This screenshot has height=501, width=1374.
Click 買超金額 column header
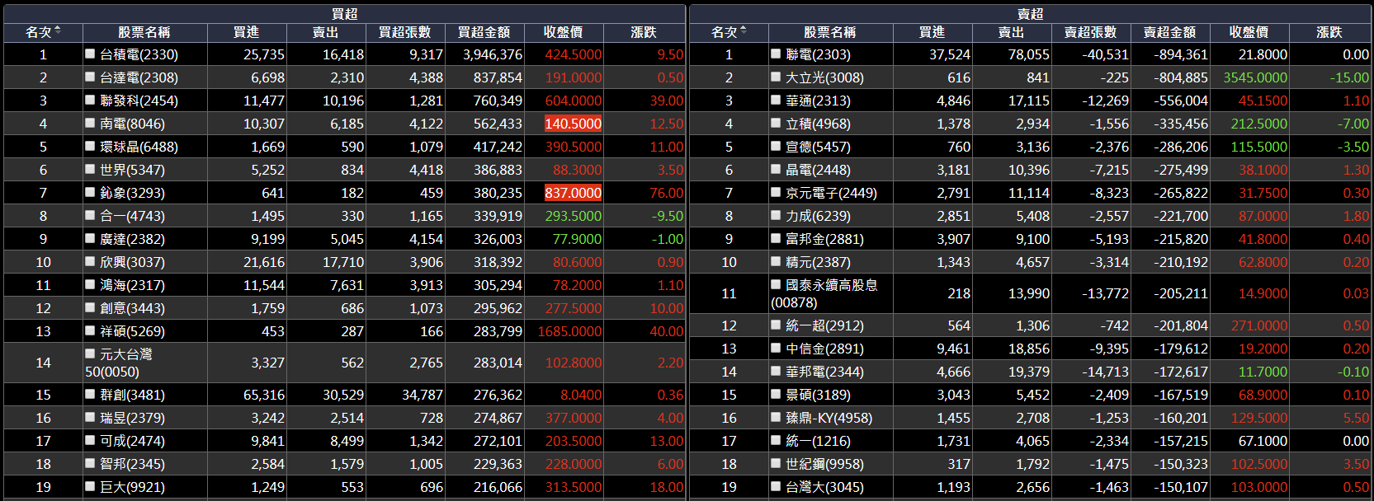click(x=484, y=32)
